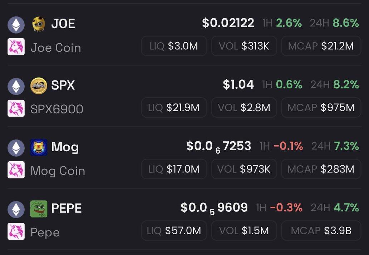Click the Ethereum chain icon beside SPX
This screenshot has height=255, width=369.
pos(16,86)
